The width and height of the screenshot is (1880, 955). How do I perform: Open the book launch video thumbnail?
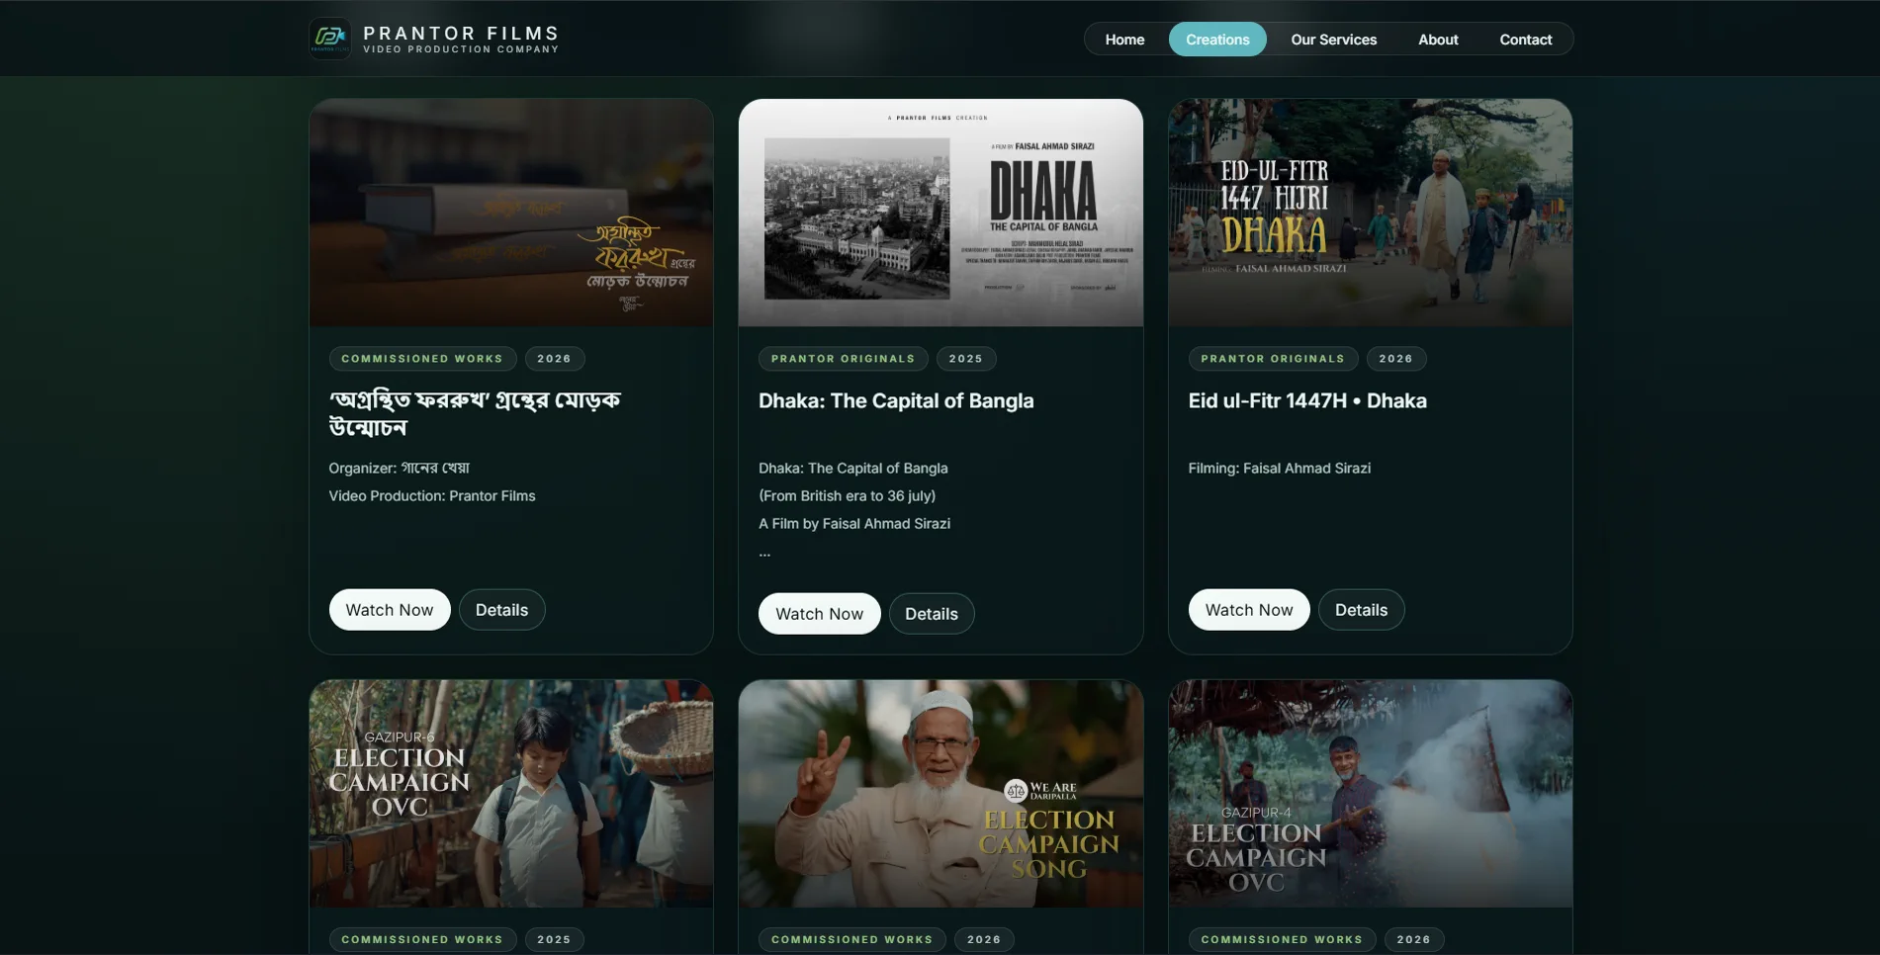click(511, 213)
